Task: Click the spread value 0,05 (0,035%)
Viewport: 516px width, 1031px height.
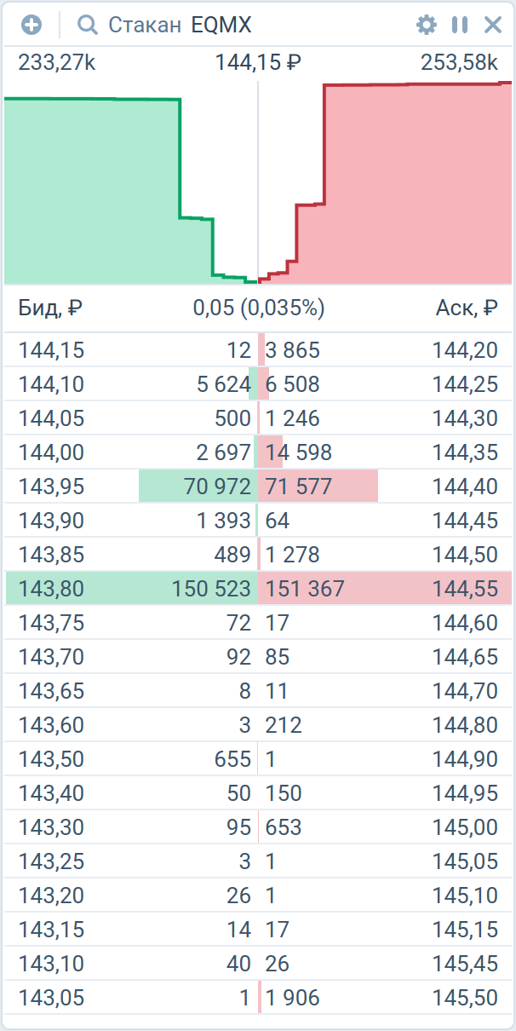Action: point(259,308)
